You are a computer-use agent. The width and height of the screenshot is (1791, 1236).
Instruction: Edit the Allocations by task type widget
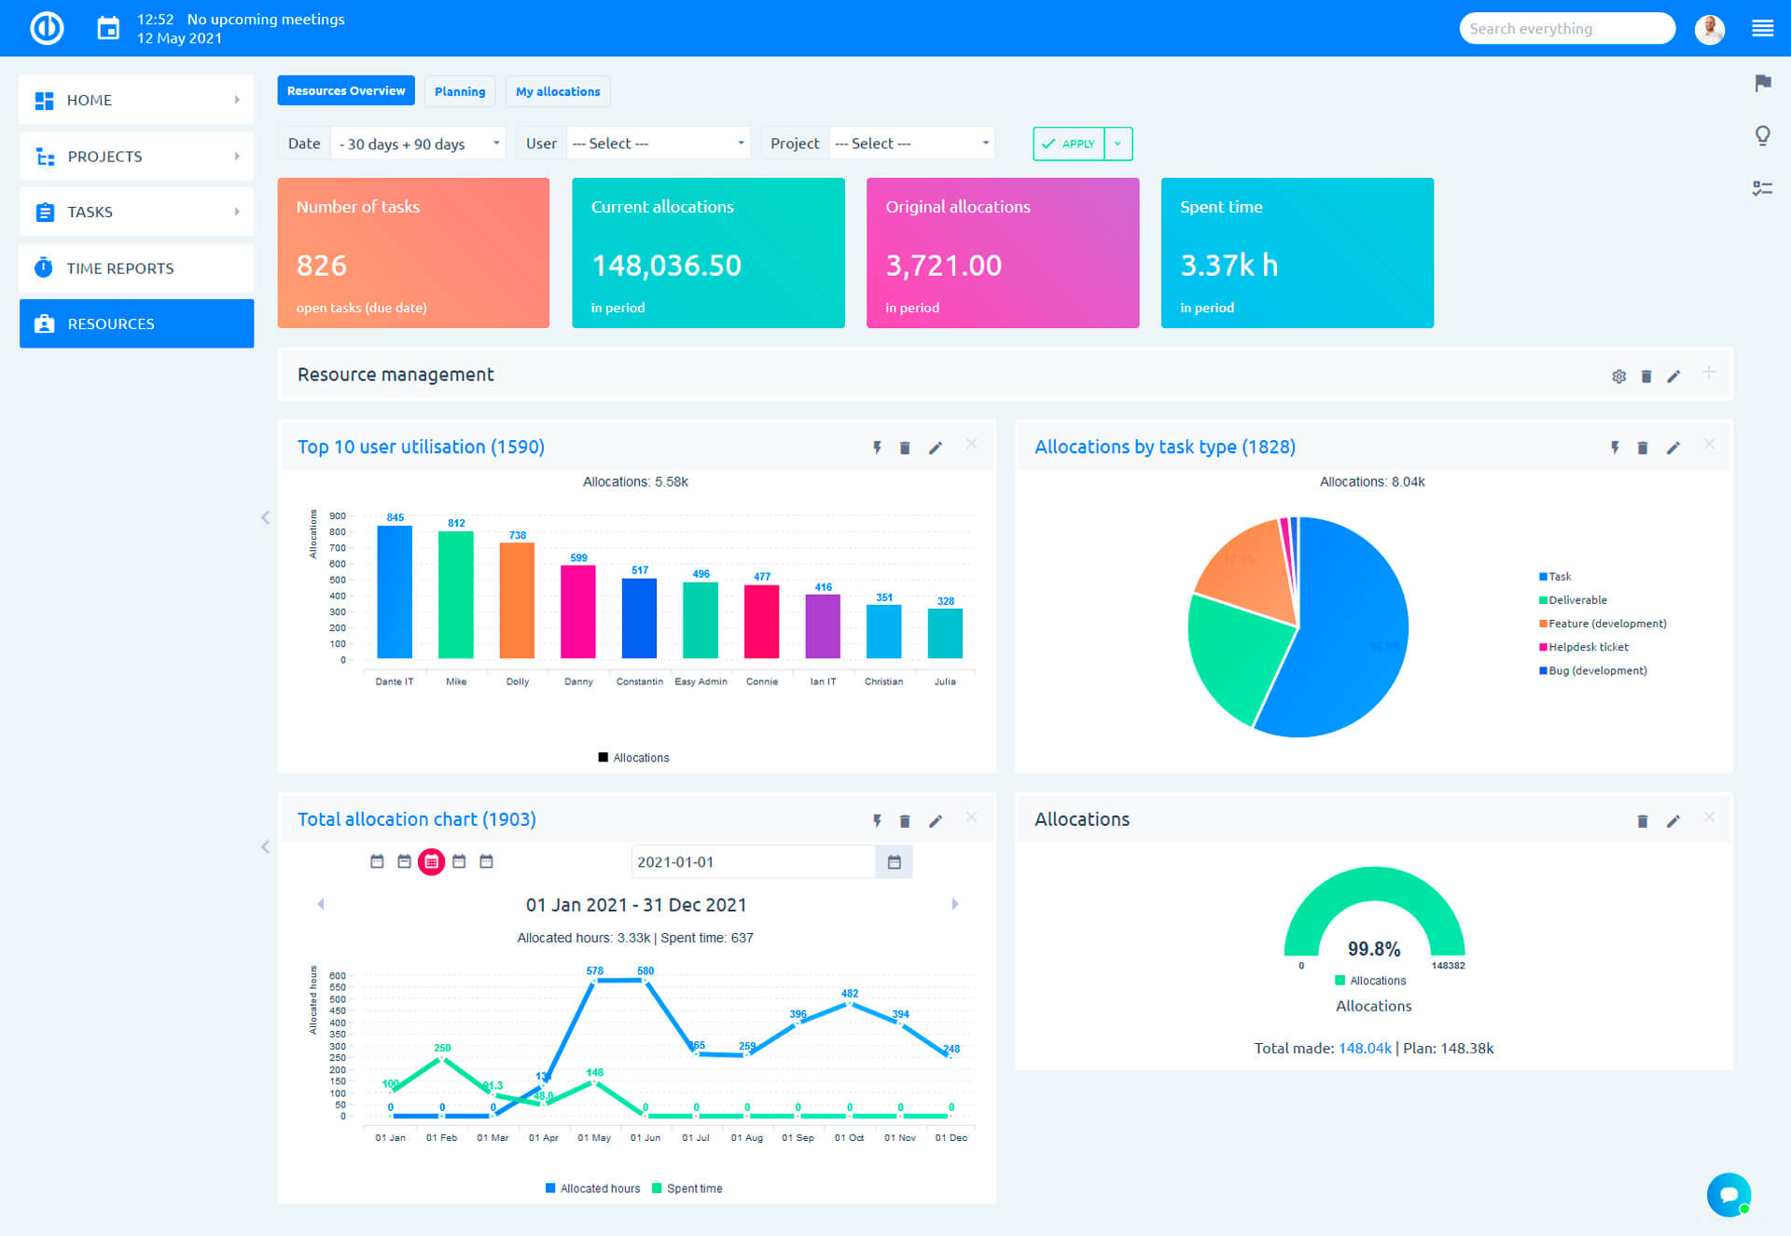(1673, 448)
